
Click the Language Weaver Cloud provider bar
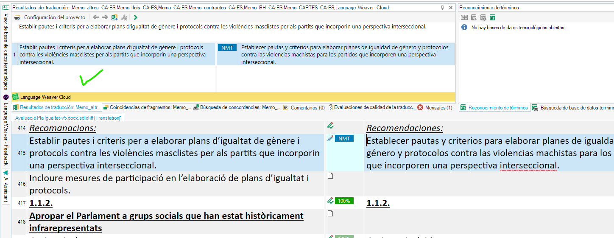(233, 97)
